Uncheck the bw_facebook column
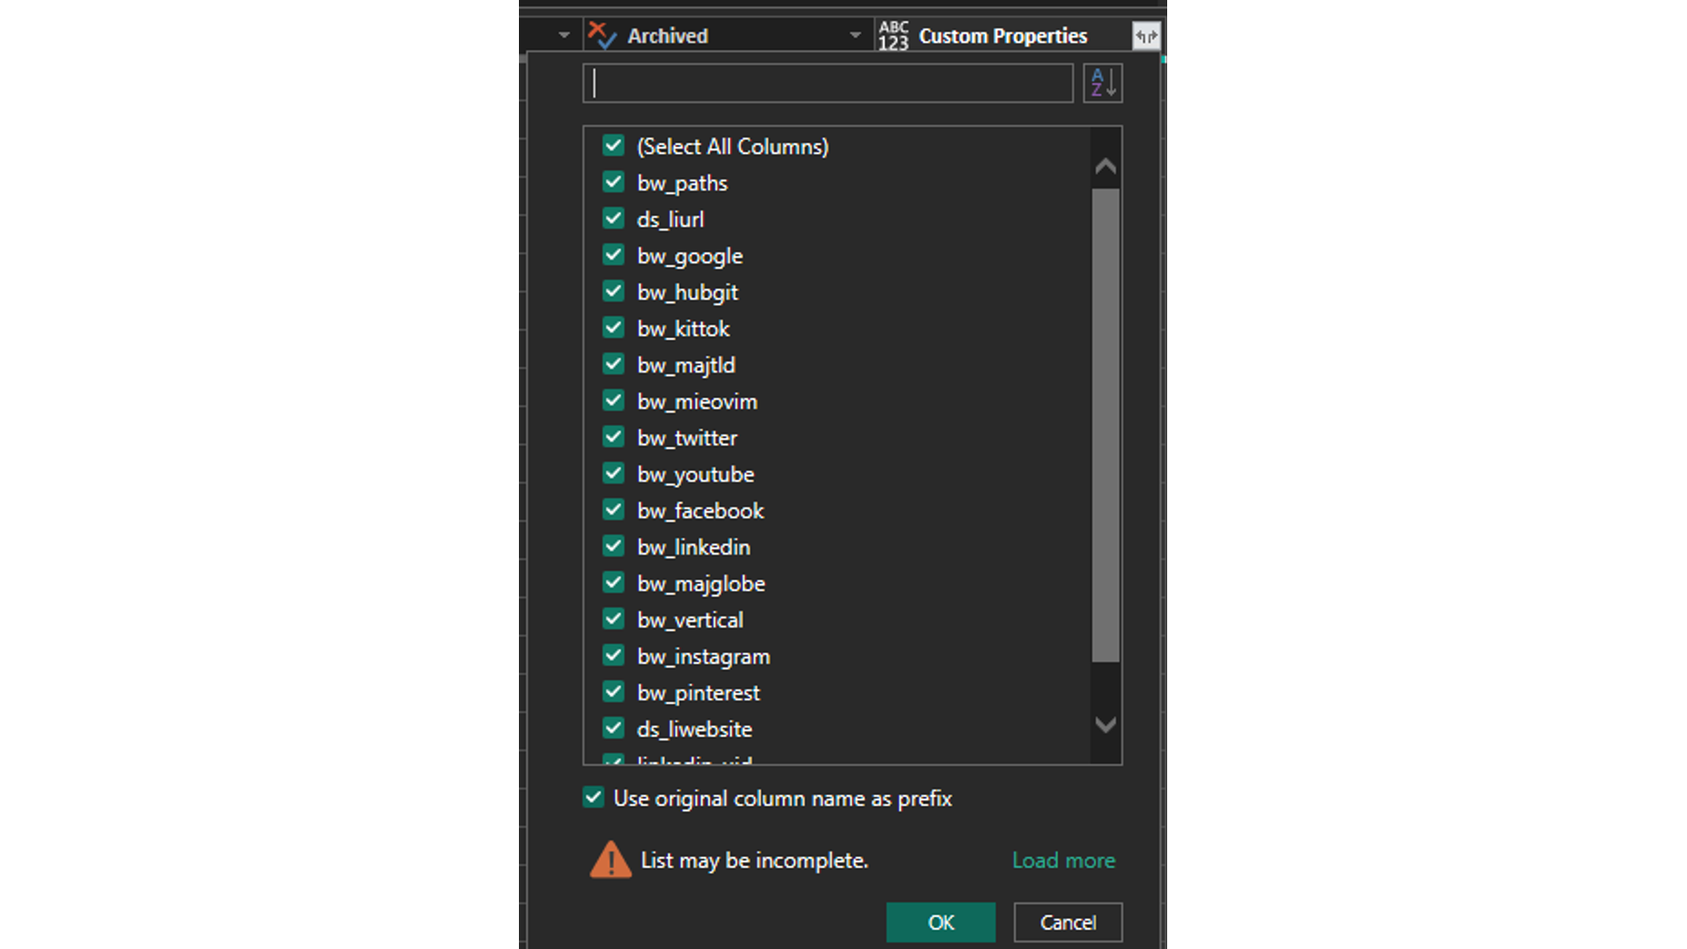1687x949 pixels. click(613, 510)
